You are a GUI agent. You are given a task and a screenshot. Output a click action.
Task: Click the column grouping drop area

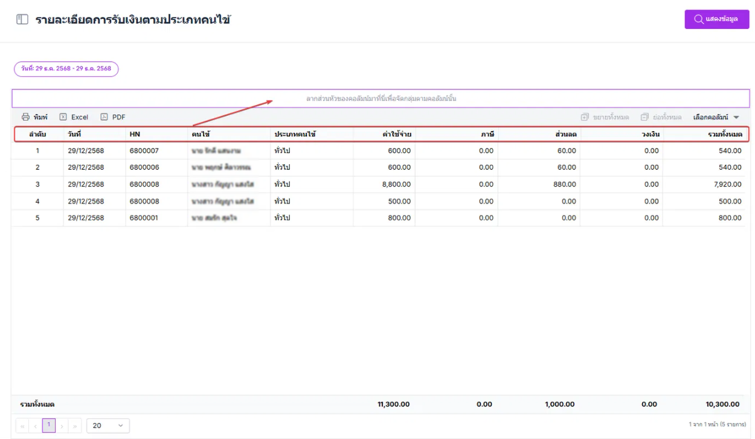pyautogui.click(x=381, y=98)
